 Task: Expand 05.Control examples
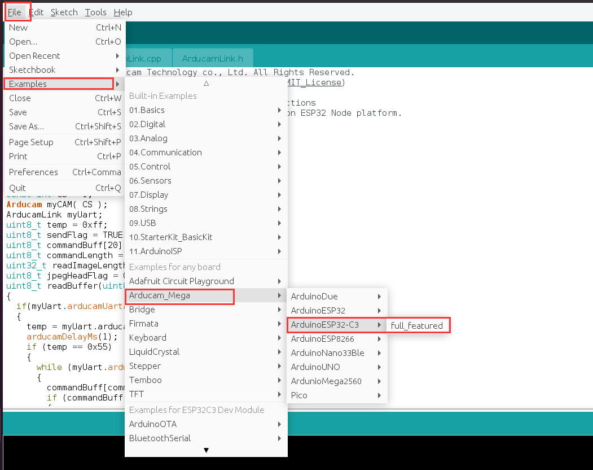point(206,167)
